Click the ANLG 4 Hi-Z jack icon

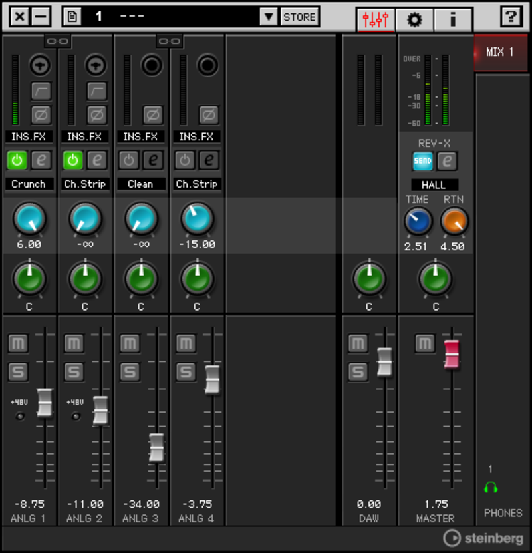pyautogui.click(x=208, y=65)
